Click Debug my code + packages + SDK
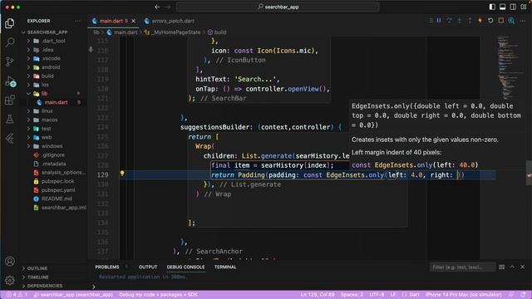The image size is (532, 299). click(x=158, y=295)
